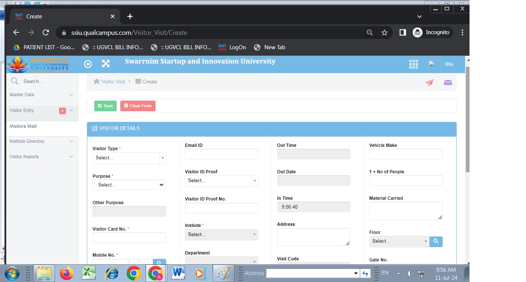Image resolution: width=526 pixels, height=282 pixels.
Task: Toggle fullscreen with the expand arrows icon
Action: click(106, 64)
